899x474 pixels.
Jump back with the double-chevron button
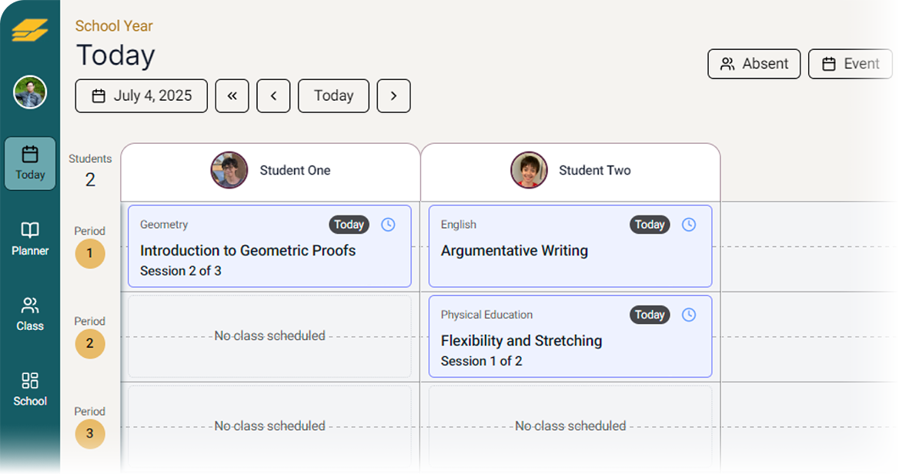(232, 95)
